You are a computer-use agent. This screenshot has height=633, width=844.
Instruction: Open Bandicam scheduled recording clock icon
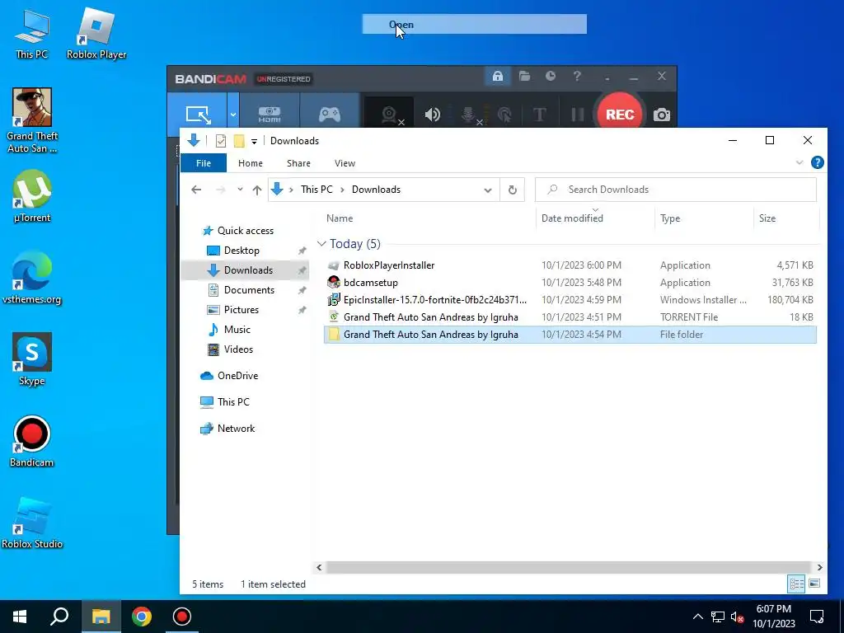(550, 76)
